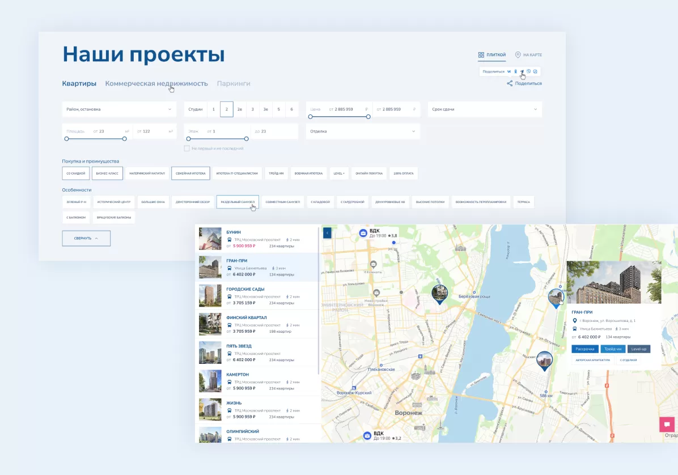Open the «Городские сады» project in list

(257, 296)
